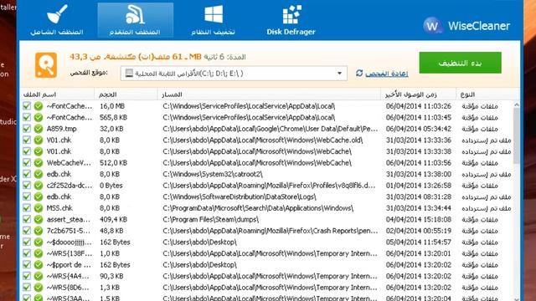Click the 48,8 KB size cell
The height and width of the screenshot is (301, 536).
click(x=111, y=231)
